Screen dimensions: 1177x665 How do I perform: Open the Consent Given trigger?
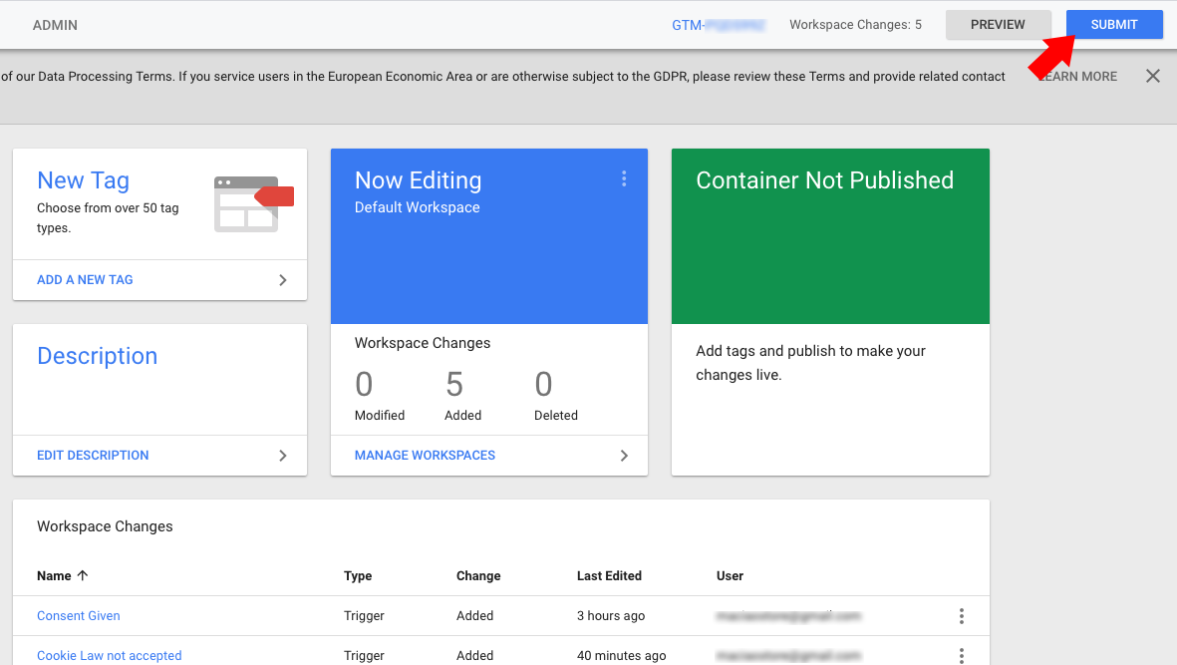(x=78, y=615)
